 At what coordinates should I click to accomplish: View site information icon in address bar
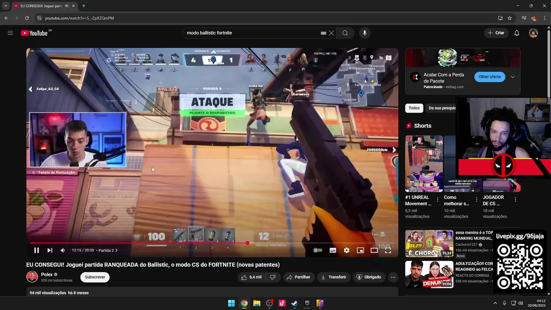[39, 18]
